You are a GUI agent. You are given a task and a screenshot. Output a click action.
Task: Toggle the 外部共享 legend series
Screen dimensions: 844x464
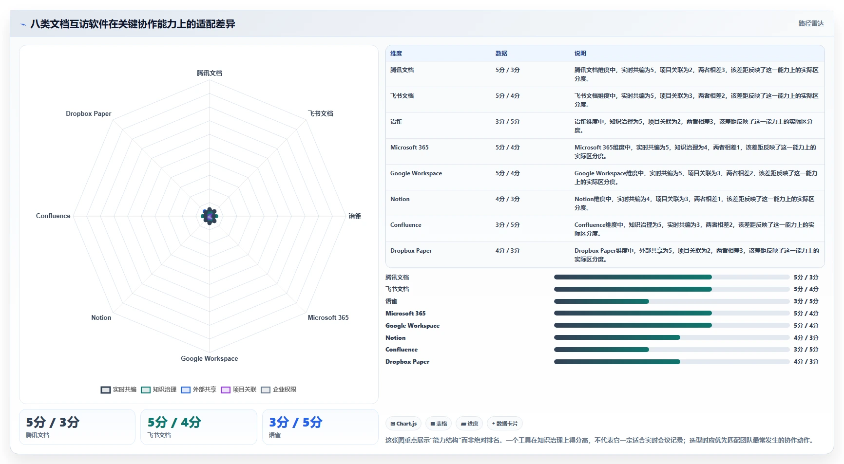pos(199,390)
